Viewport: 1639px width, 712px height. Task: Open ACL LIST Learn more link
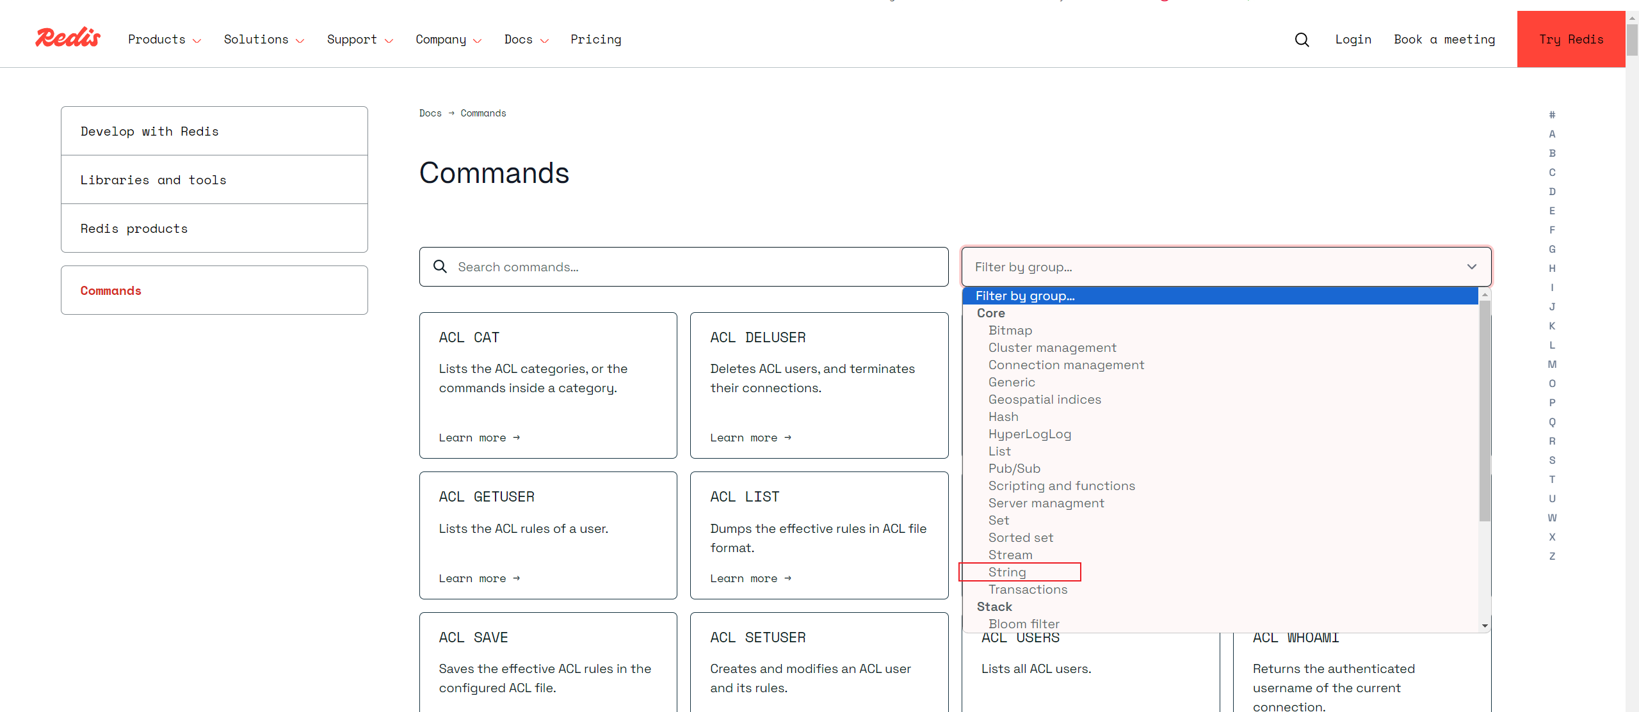(750, 578)
